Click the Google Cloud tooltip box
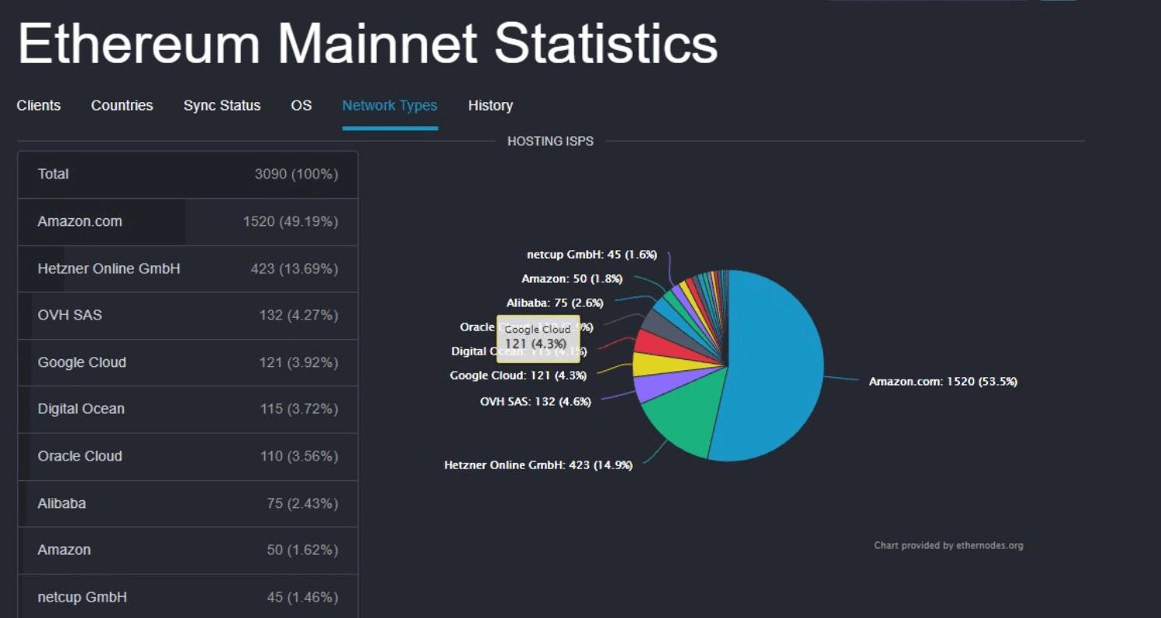Image resolution: width=1161 pixels, height=618 pixels. tap(538, 338)
